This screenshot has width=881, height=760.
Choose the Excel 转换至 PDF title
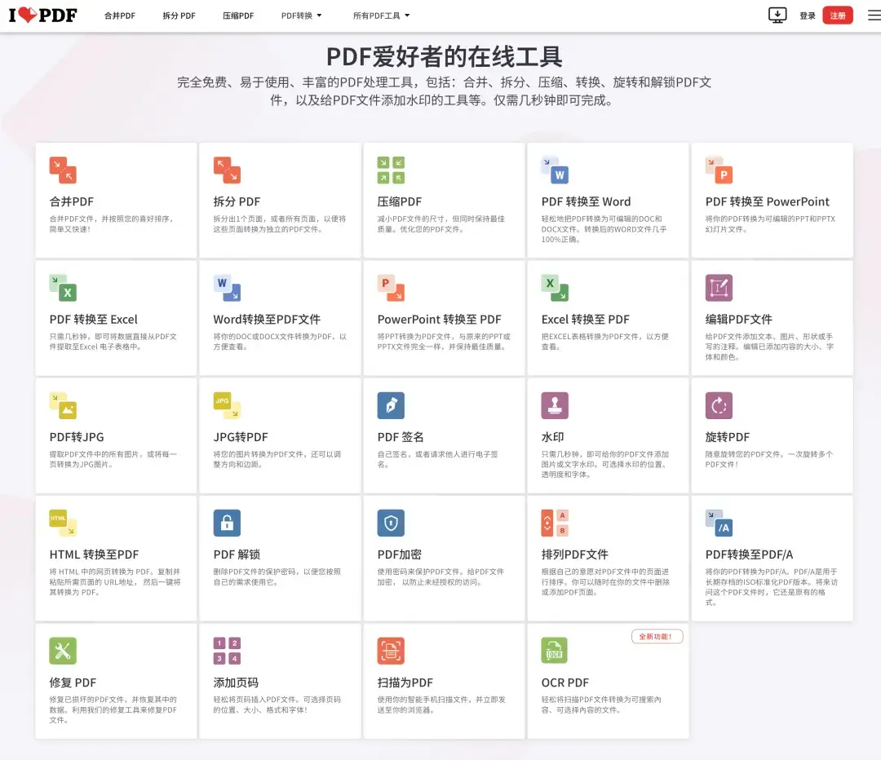coord(586,320)
